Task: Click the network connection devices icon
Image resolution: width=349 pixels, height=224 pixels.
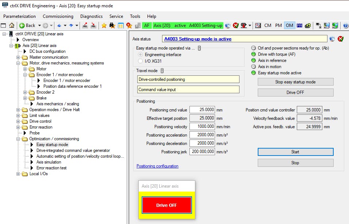Action: click(x=318, y=25)
